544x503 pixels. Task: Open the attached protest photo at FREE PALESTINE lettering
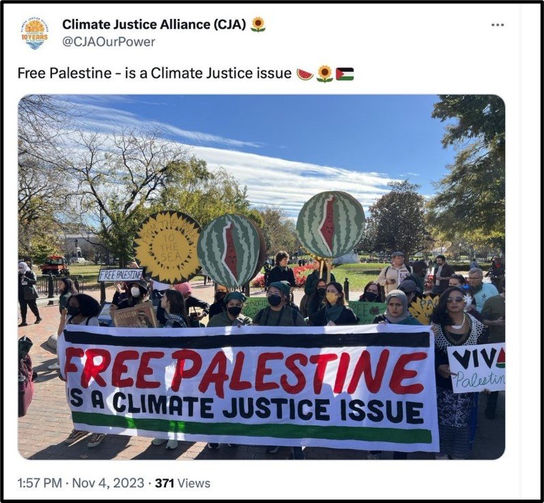pos(246,371)
